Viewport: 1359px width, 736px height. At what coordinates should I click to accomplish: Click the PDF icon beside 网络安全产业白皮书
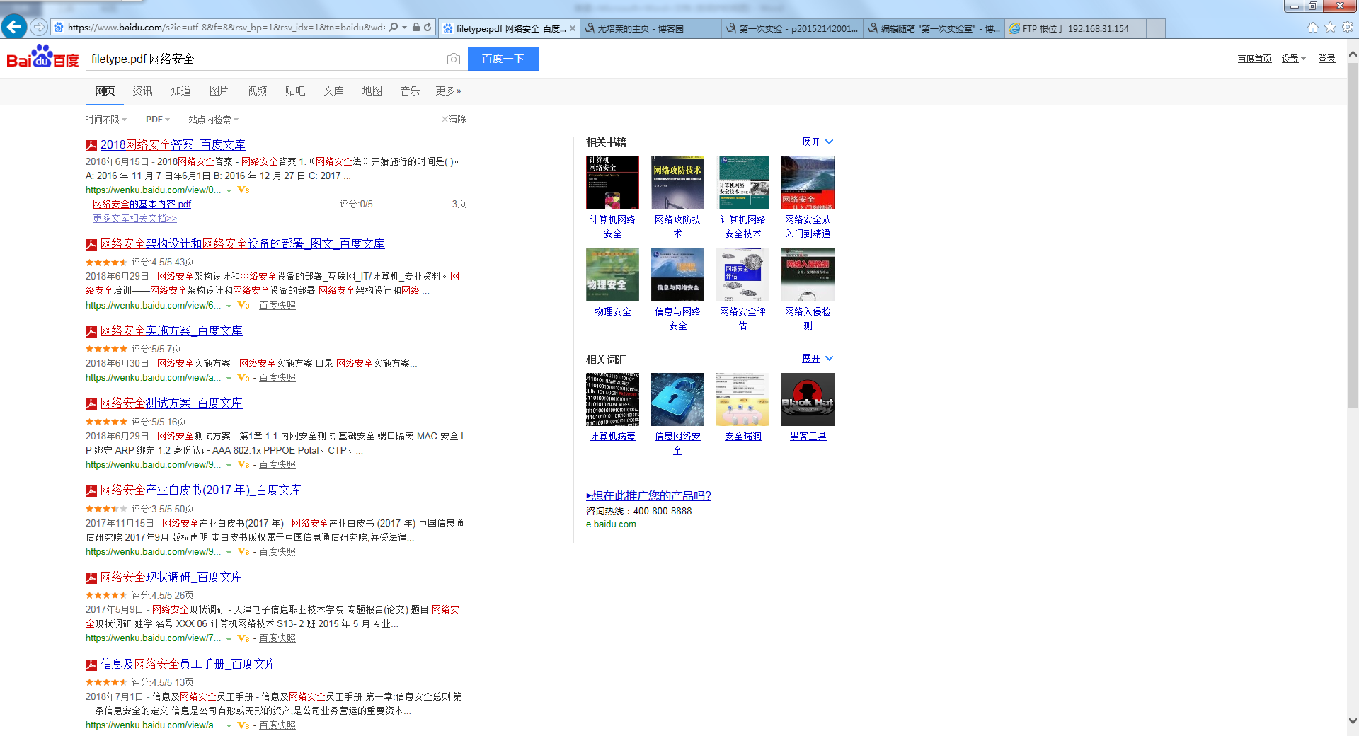coord(91,491)
